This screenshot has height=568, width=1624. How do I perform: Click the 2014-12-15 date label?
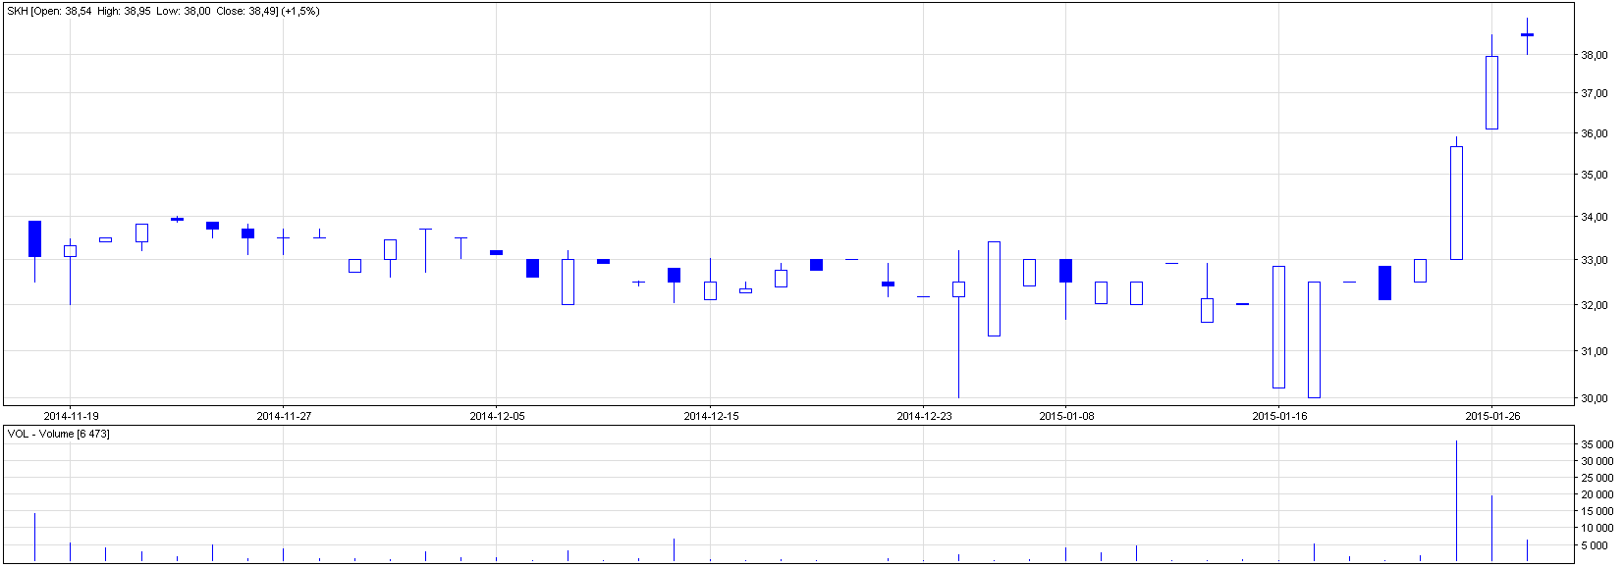711,416
